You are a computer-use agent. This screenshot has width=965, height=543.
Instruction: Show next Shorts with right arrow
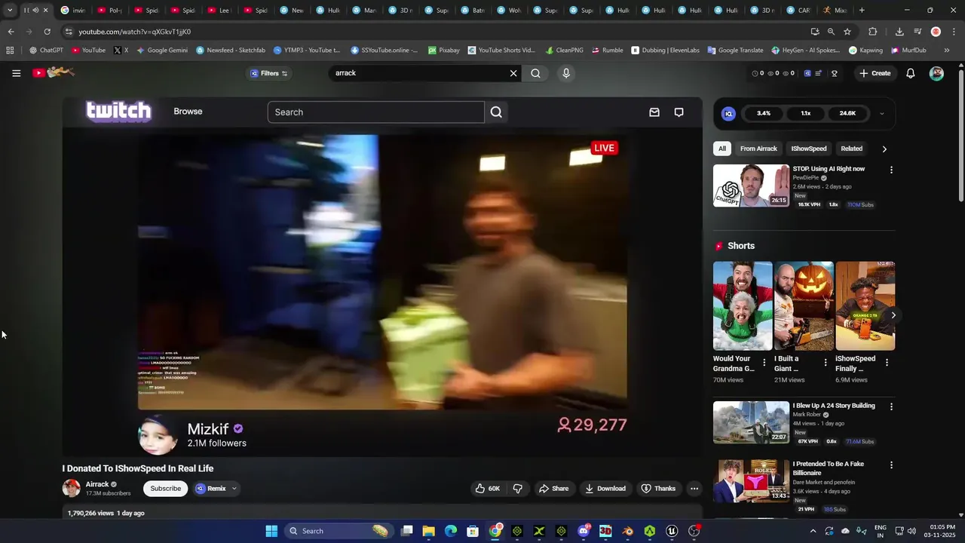coord(893,315)
